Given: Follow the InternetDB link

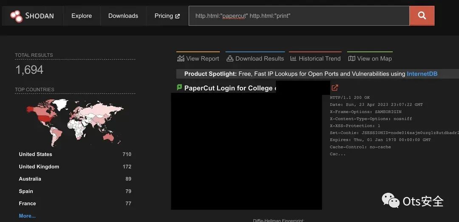Looking at the screenshot, I should [422, 74].
